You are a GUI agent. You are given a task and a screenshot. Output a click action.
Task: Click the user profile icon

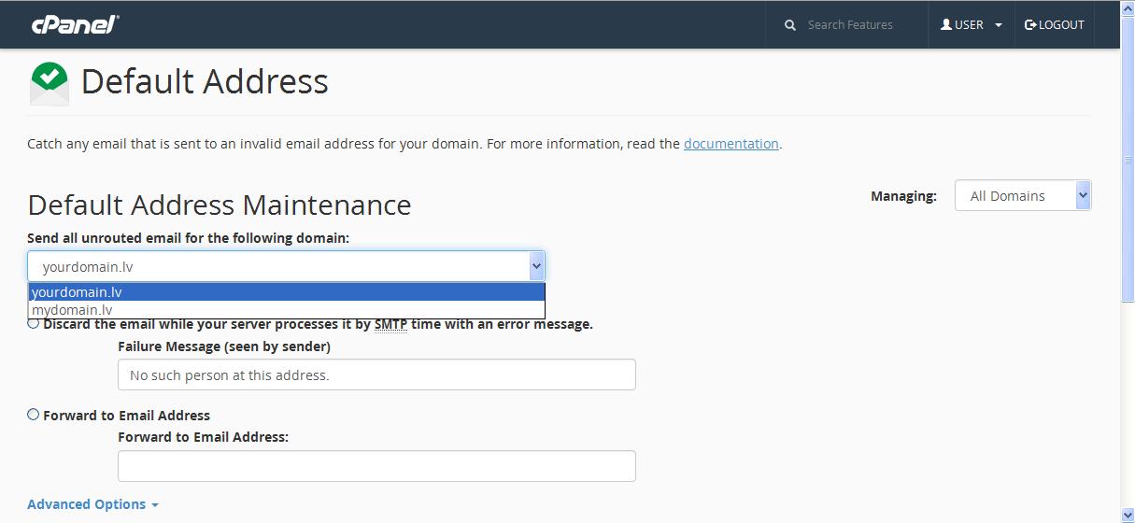(x=946, y=24)
